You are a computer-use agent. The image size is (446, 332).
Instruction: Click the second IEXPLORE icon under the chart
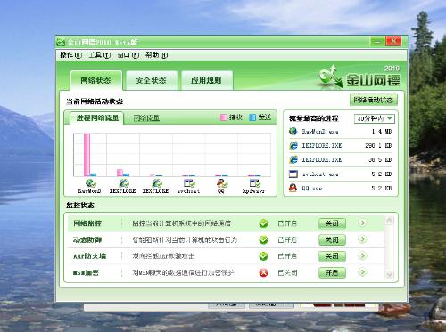(x=156, y=183)
